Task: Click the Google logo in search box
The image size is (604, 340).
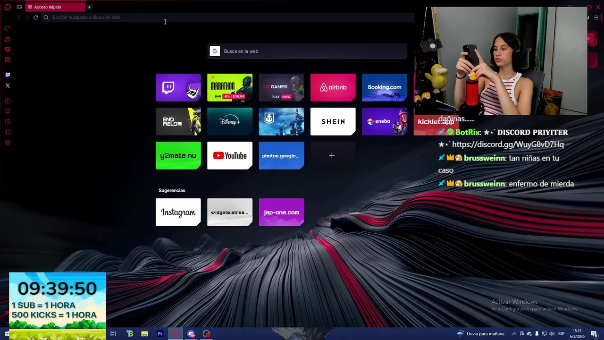Action: click(x=215, y=51)
